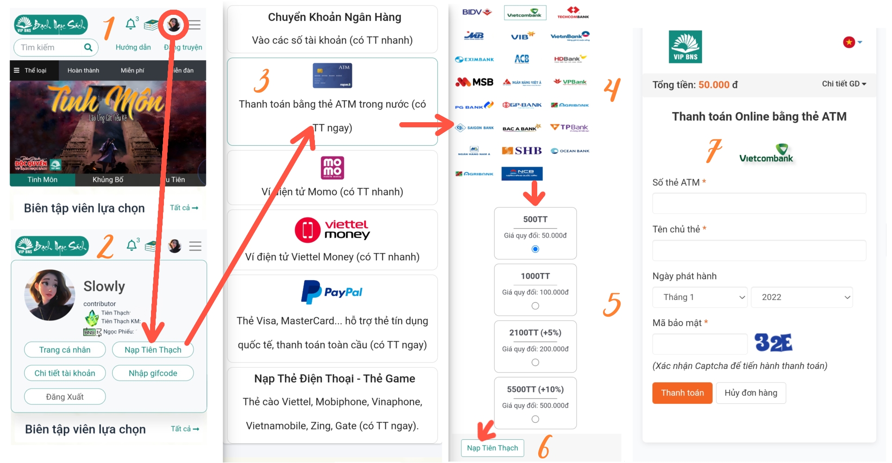Select the 5500TT (+10%) radio option

pyautogui.click(x=535, y=419)
